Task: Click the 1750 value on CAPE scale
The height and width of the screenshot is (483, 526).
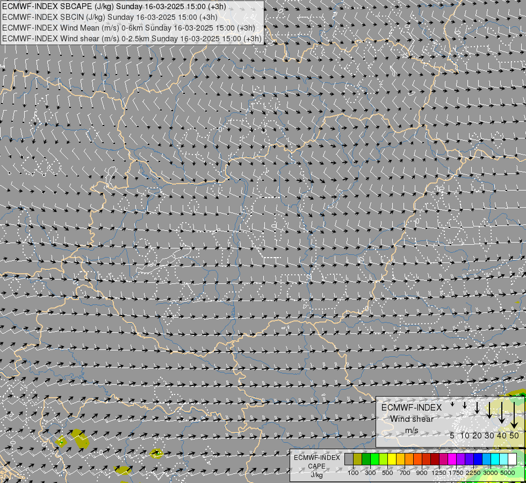Action: coord(456,473)
